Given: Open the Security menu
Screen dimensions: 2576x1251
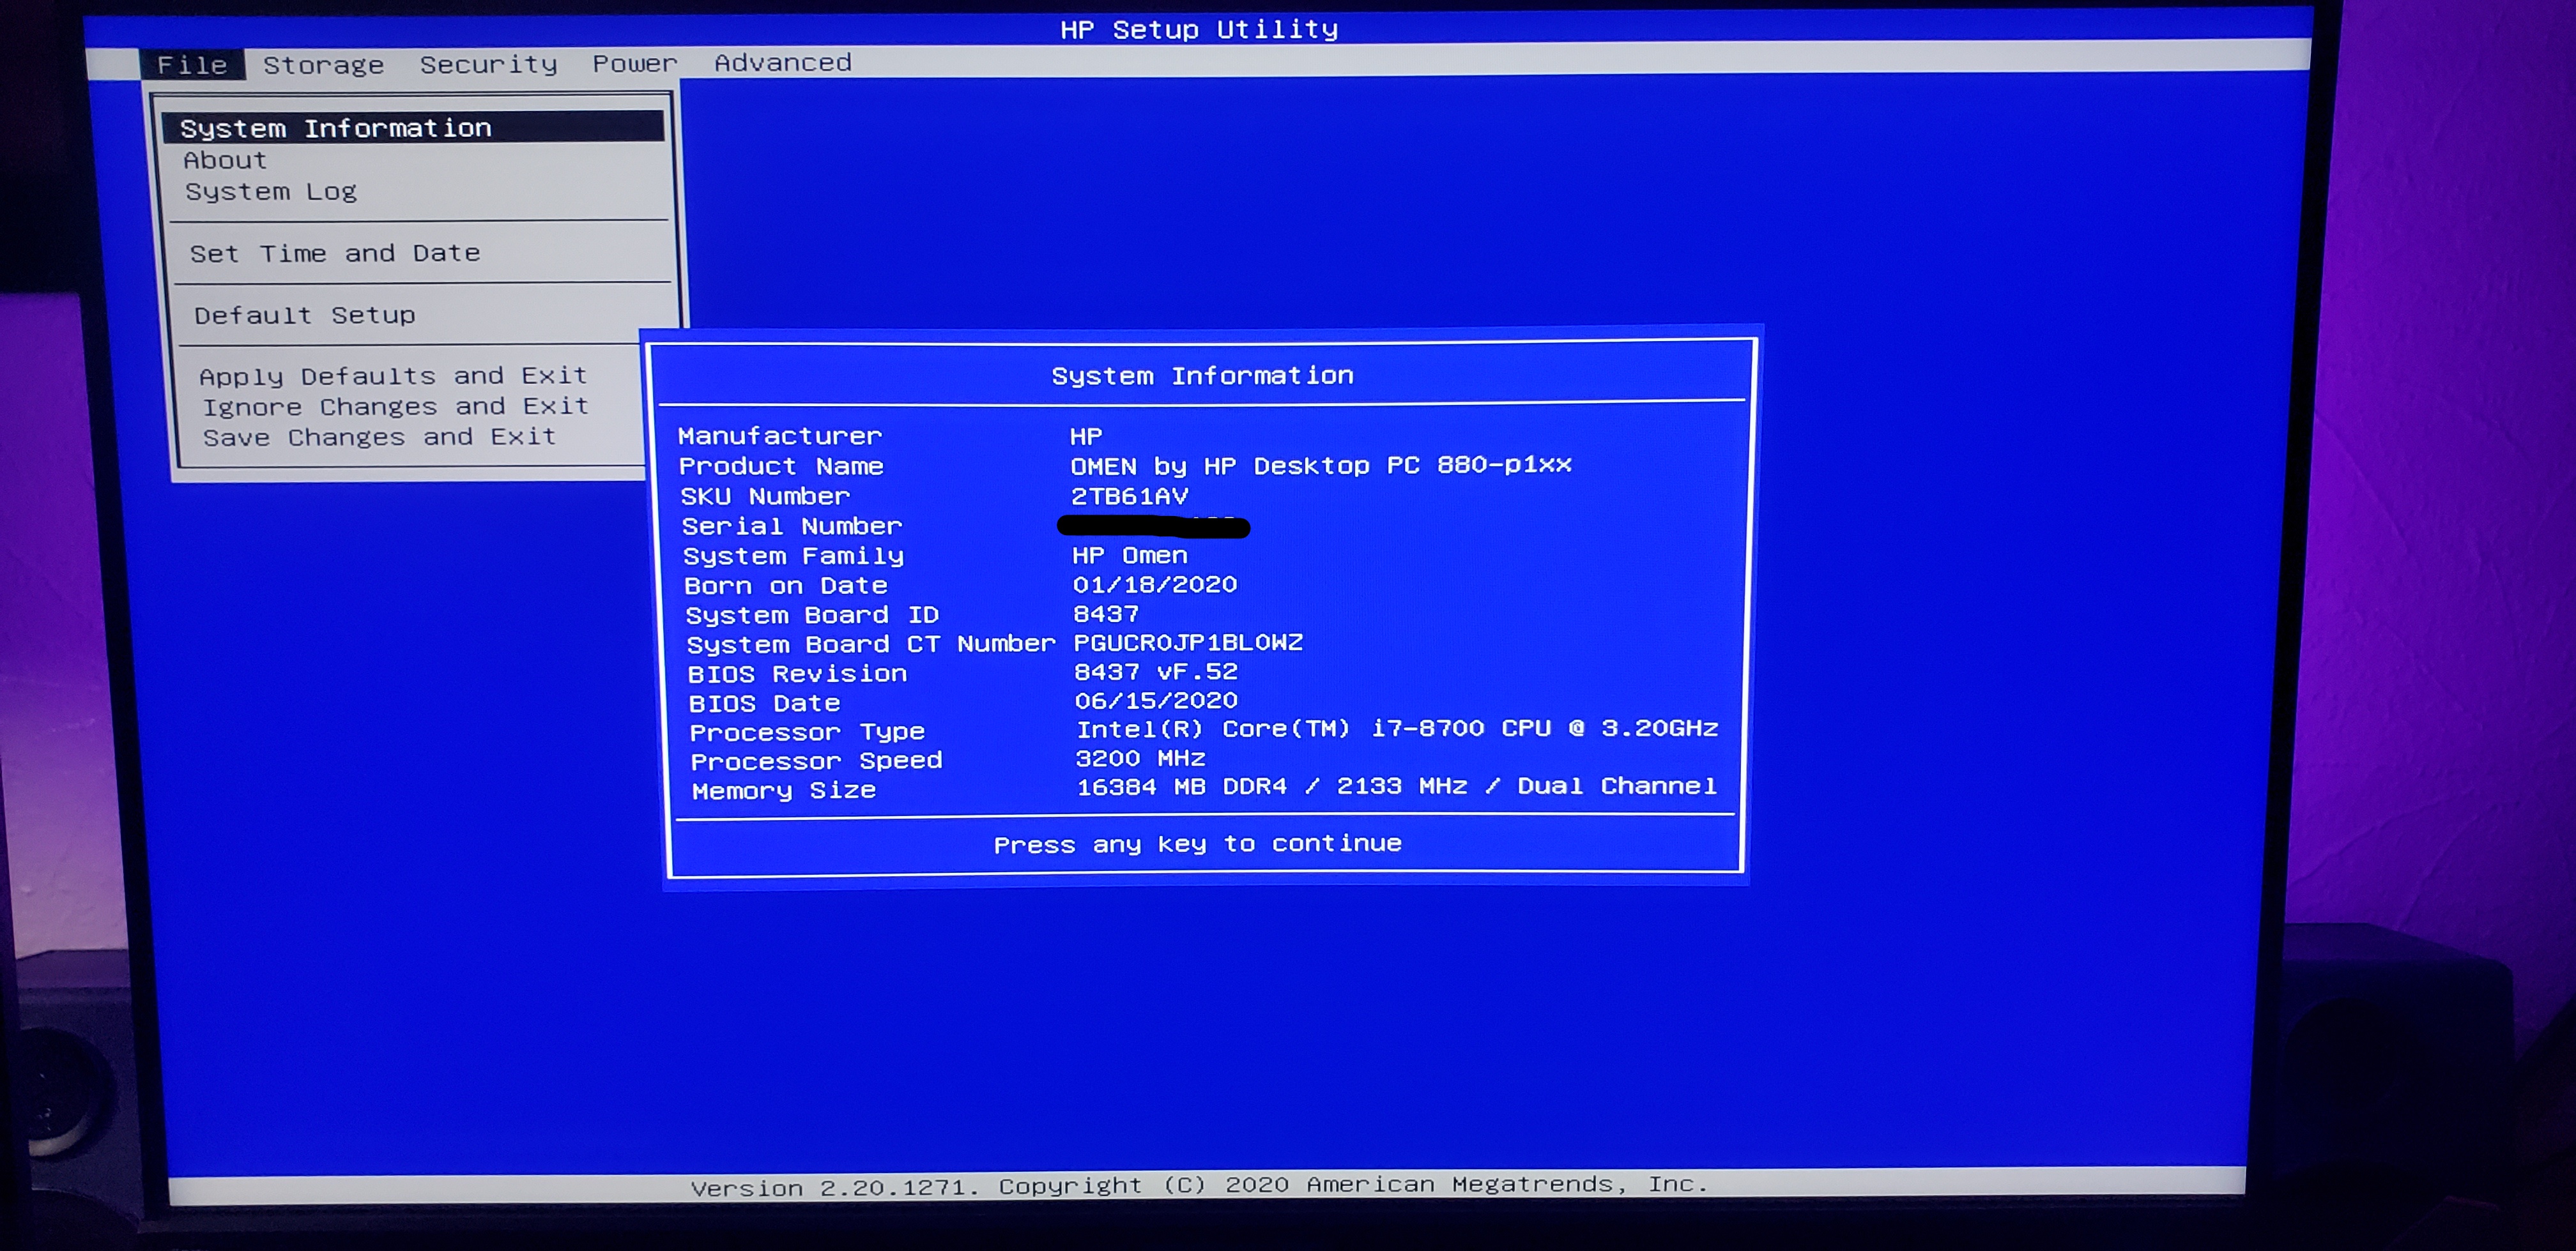Looking at the screenshot, I should coord(487,63).
